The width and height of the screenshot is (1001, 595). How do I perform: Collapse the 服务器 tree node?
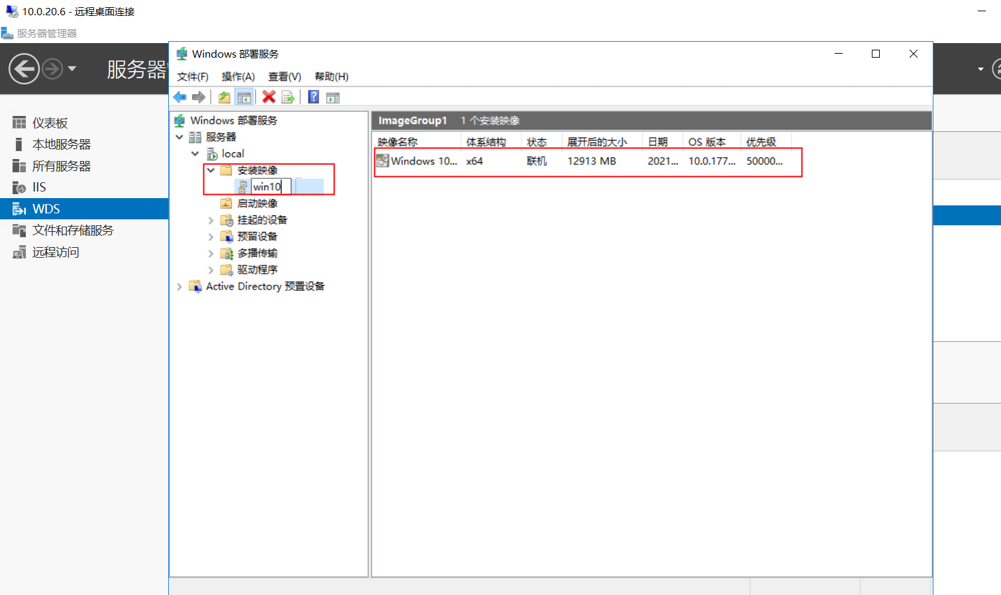pyautogui.click(x=180, y=137)
